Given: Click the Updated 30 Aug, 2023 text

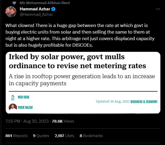Looking at the screenshot, I should [x=113, y=102].
